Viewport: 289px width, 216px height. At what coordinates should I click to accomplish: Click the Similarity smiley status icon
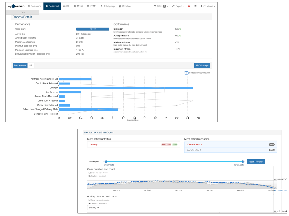180,29
